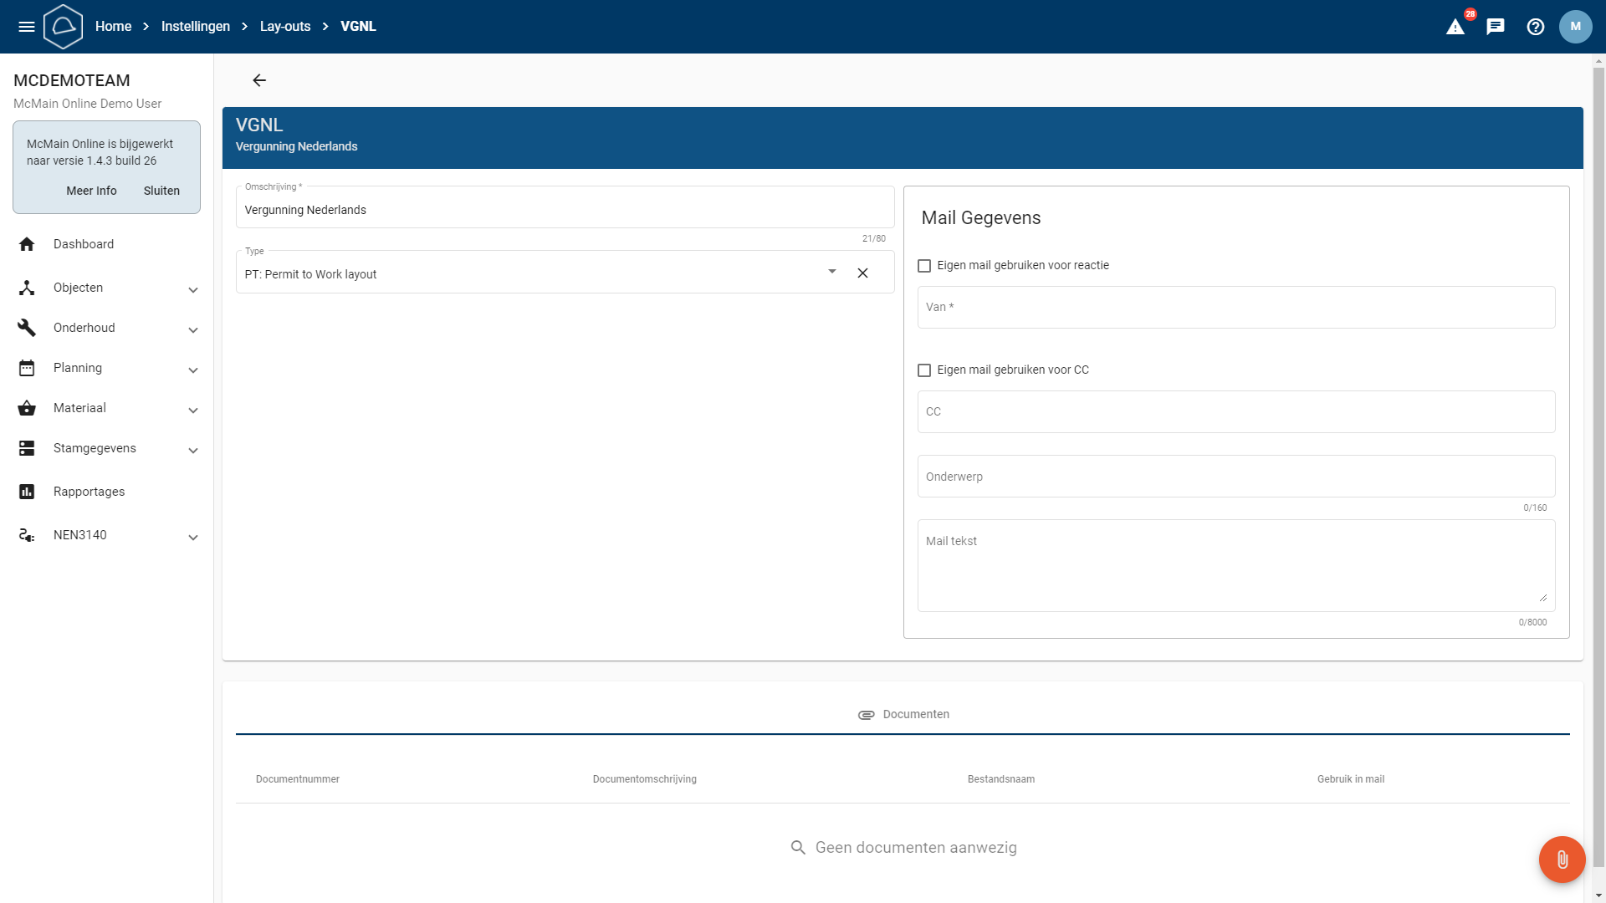This screenshot has width=1606, height=903.
Task: Go to Dashboard in the sidebar
Action: point(84,244)
